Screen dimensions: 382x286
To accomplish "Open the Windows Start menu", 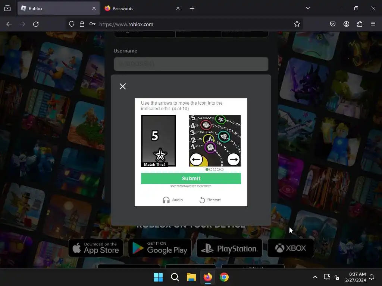I will (x=158, y=277).
